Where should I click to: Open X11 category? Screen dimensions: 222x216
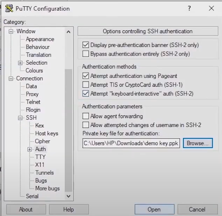pos(40,165)
